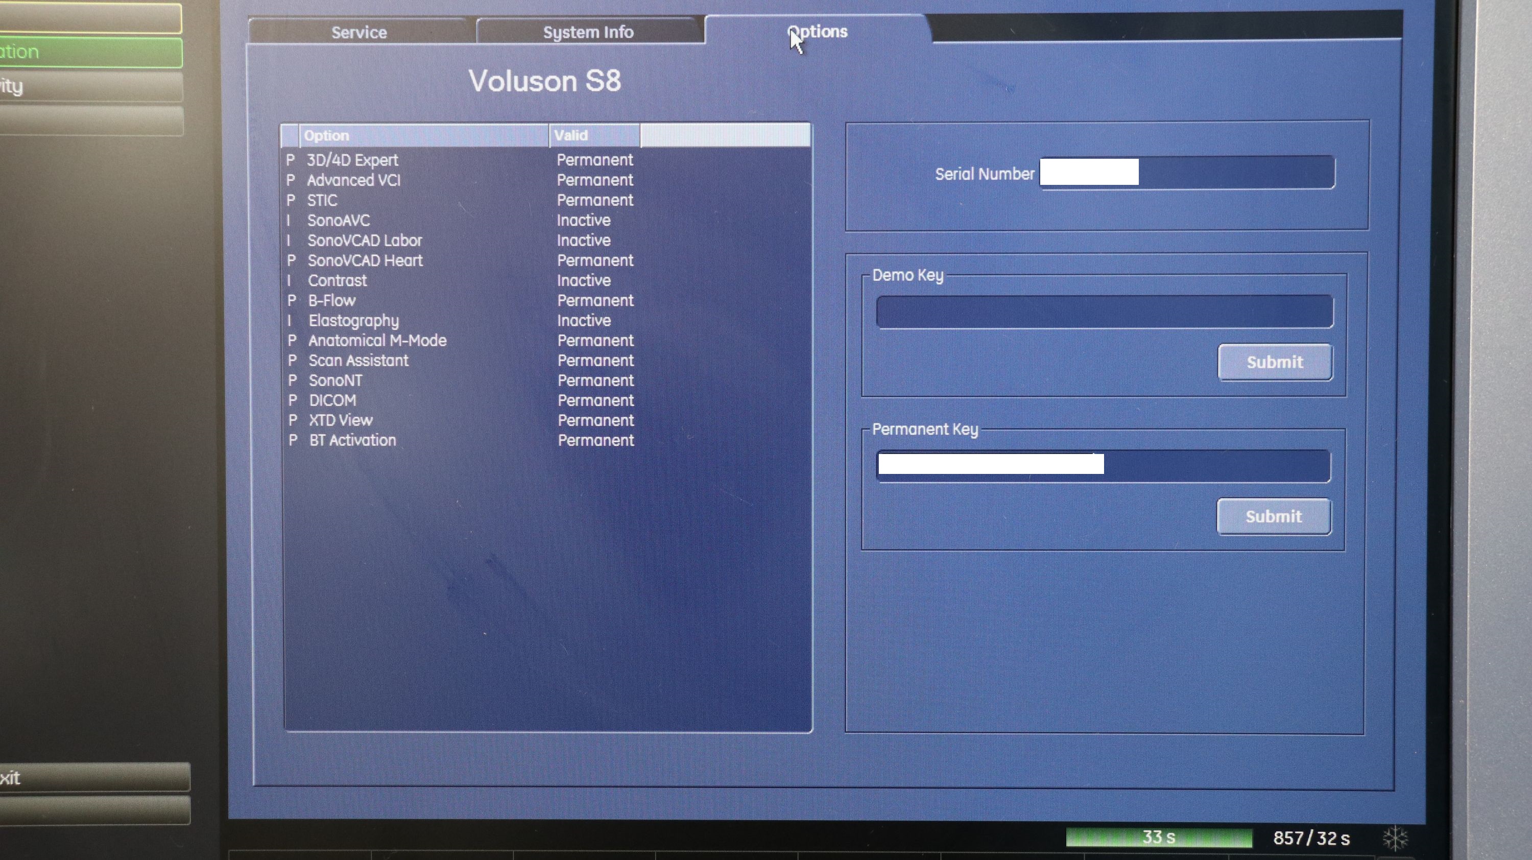Click the Voluson S8 title text

click(x=545, y=81)
